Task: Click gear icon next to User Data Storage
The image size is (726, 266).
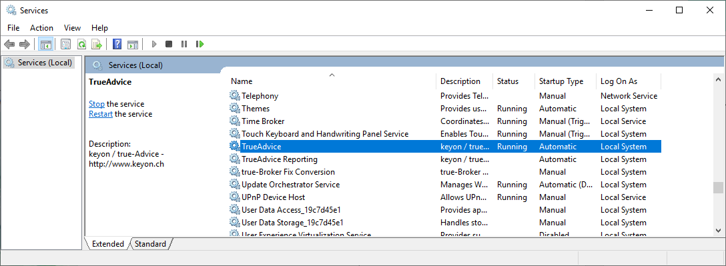Action: point(235,223)
